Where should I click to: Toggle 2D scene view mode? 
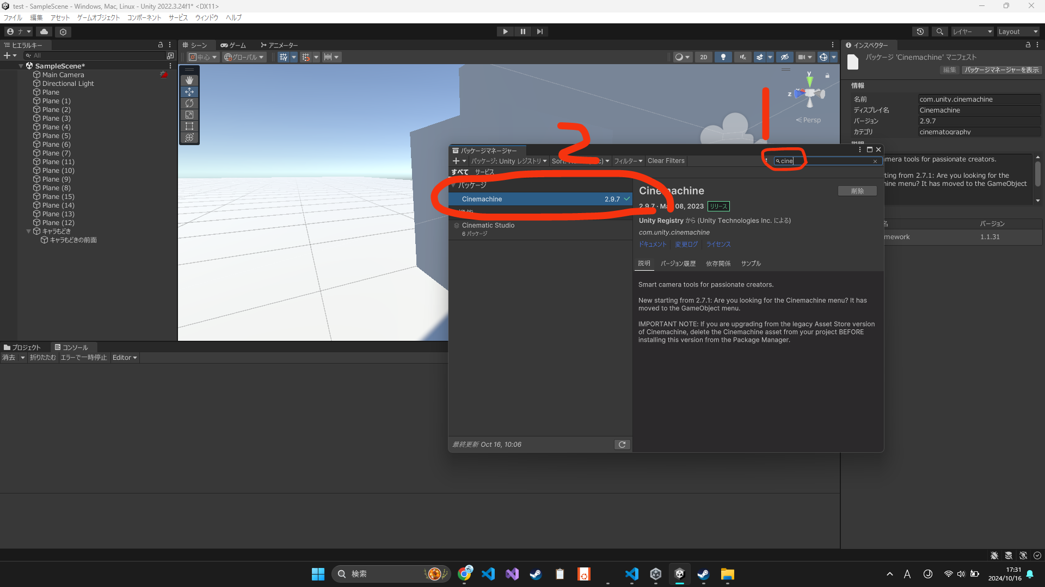pyautogui.click(x=704, y=57)
